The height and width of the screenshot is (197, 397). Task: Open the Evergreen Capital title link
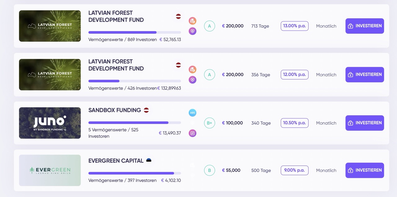tap(116, 161)
